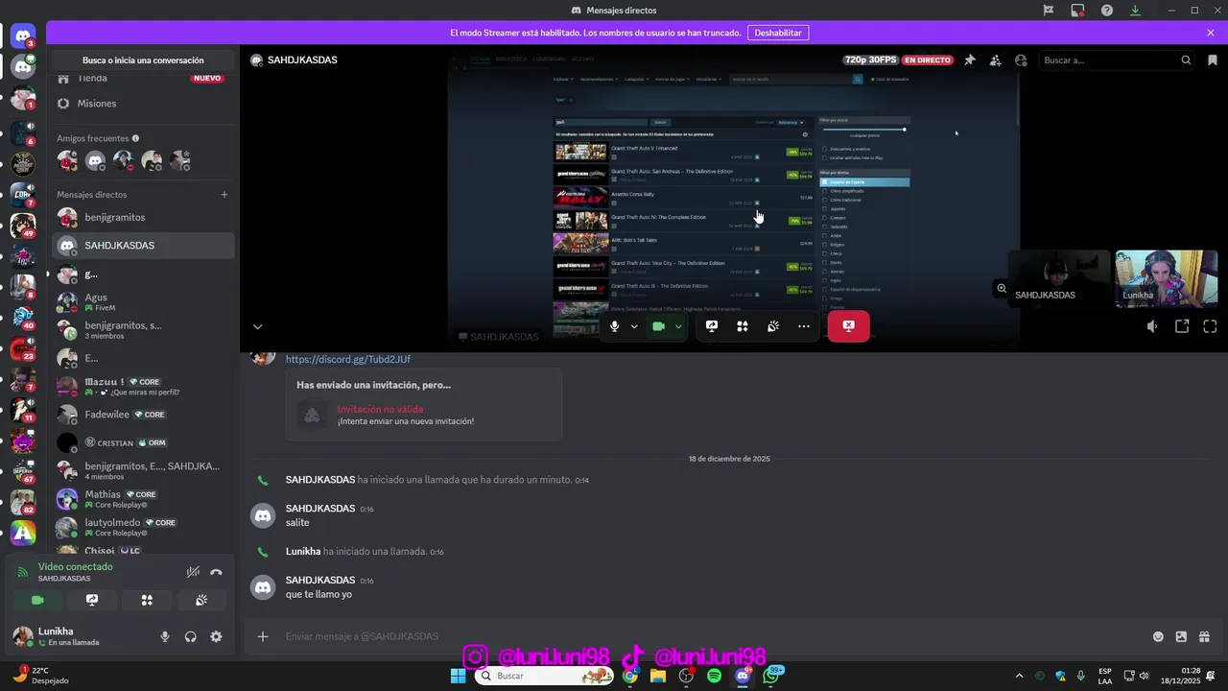The height and width of the screenshot is (691, 1228).
Task: Open more options ellipsis in call bar
Action: (804, 326)
